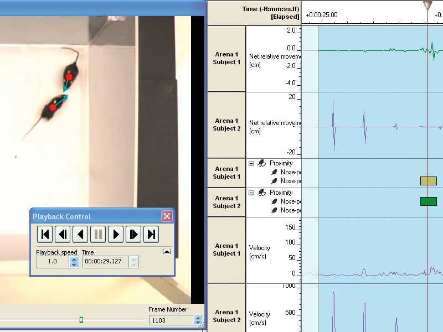Collapse Proximity tree for Arena 1 Subject 1

coord(251,163)
